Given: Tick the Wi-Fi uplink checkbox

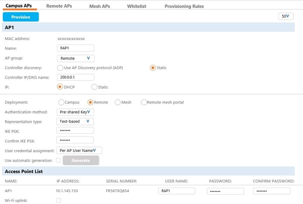Looking at the screenshot, I should coord(59,201).
